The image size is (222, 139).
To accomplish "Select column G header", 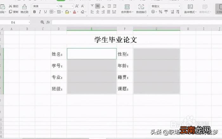I will (156, 29).
